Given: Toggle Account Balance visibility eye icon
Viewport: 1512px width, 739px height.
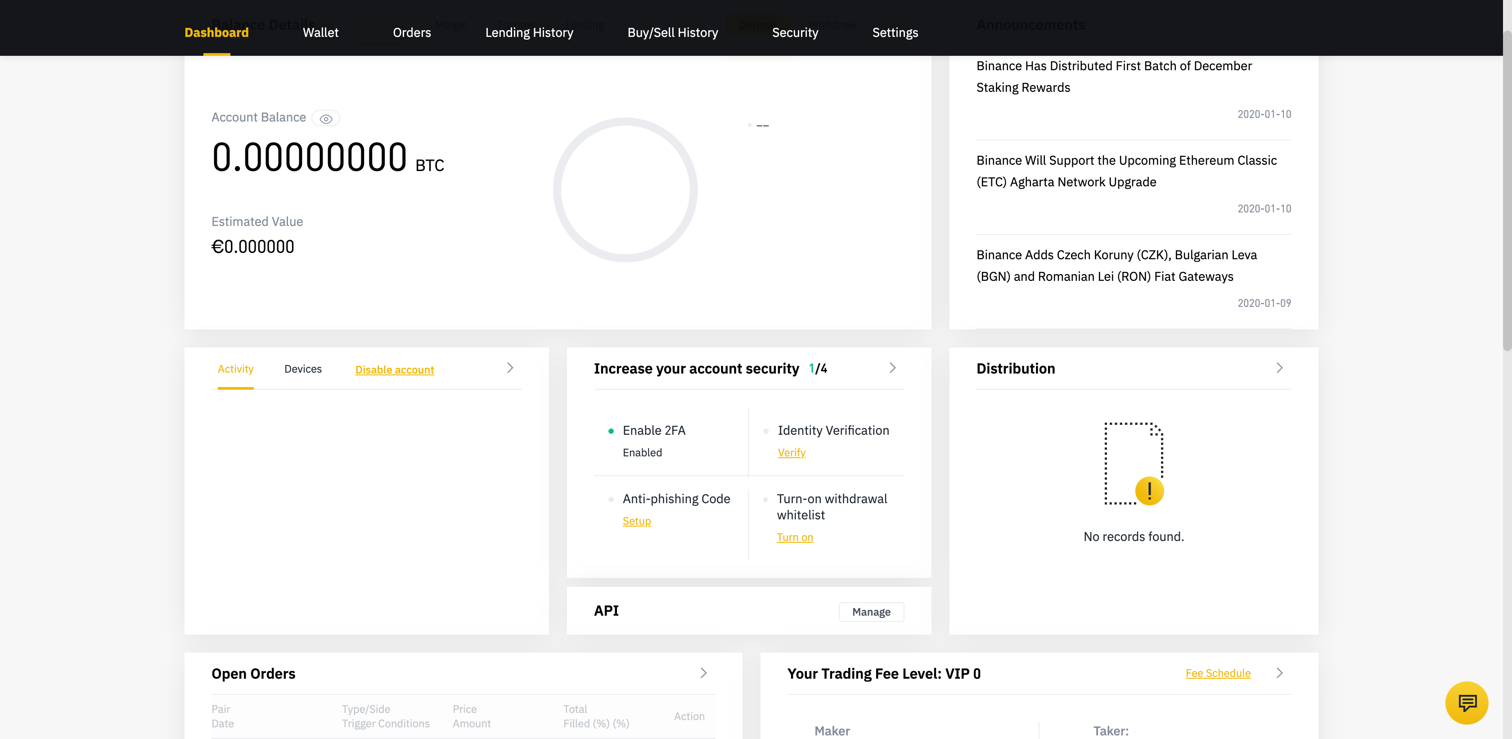Looking at the screenshot, I should click(326, 118).
